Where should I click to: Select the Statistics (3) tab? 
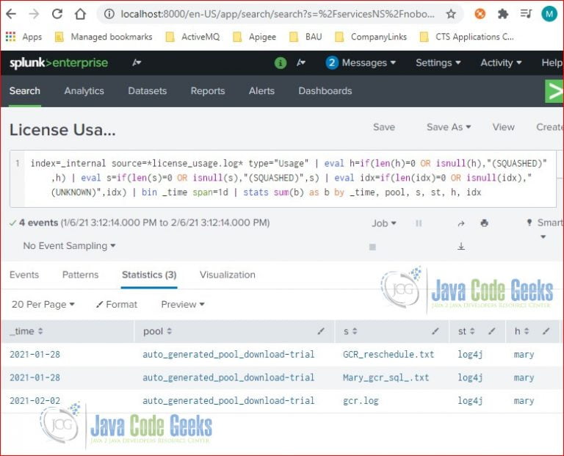tap(149, 275)
